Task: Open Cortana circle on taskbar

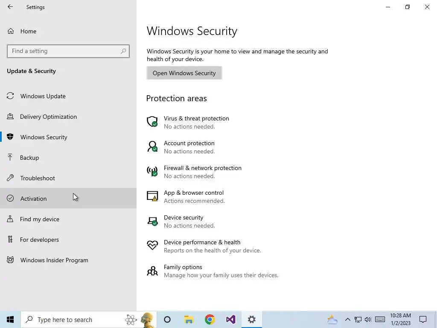Action: (x=167, y=319)
